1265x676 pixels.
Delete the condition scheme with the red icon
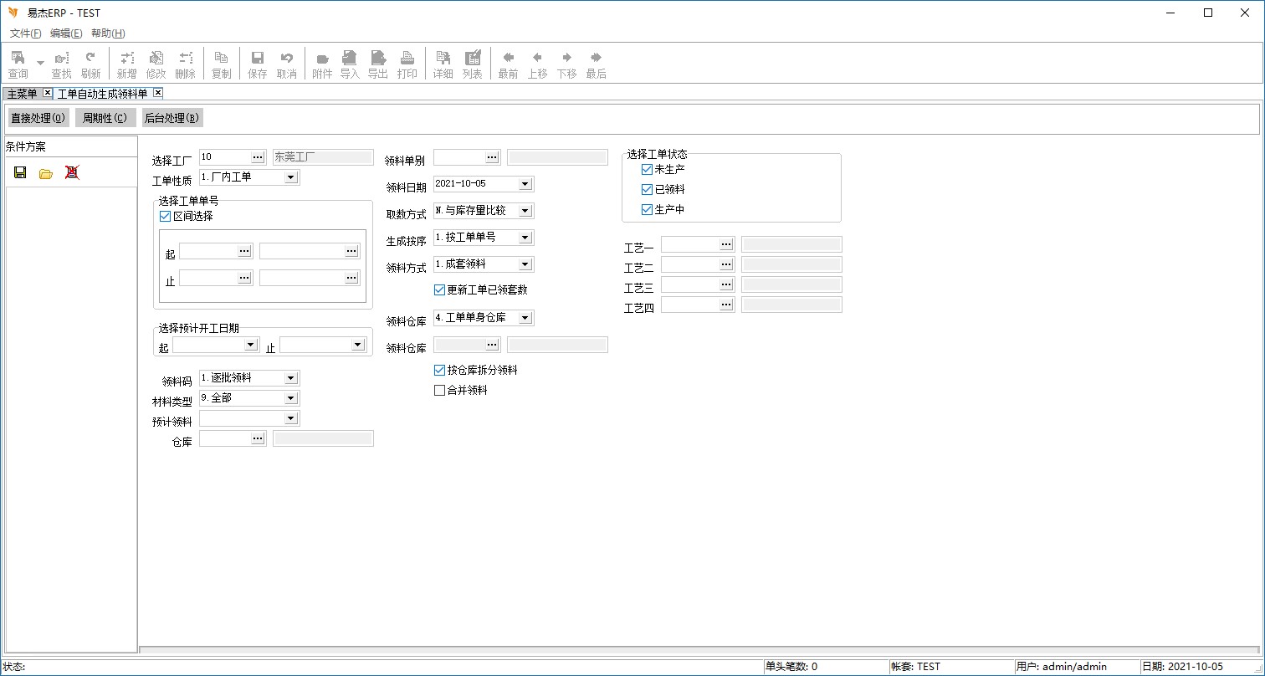72,172
